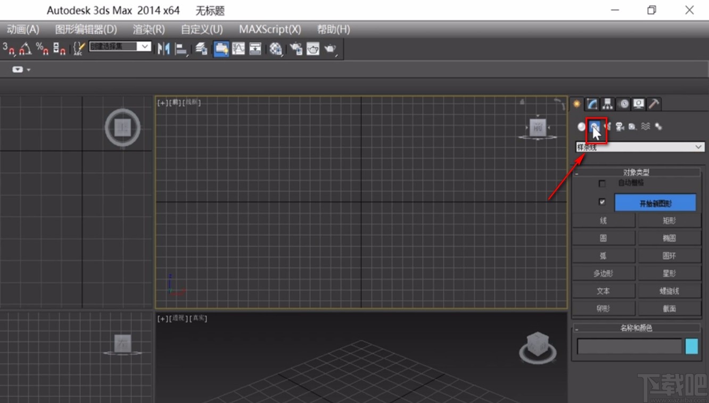Open the Render Setup dialog
This screenshot has width=709, height=403.
tap(296, 49)
